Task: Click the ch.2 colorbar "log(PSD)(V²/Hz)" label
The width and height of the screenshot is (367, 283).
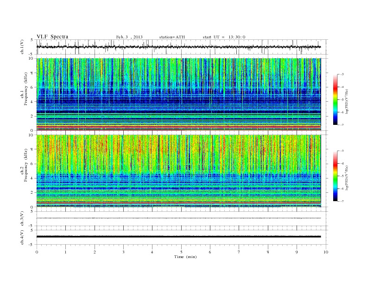Action: 347,178
